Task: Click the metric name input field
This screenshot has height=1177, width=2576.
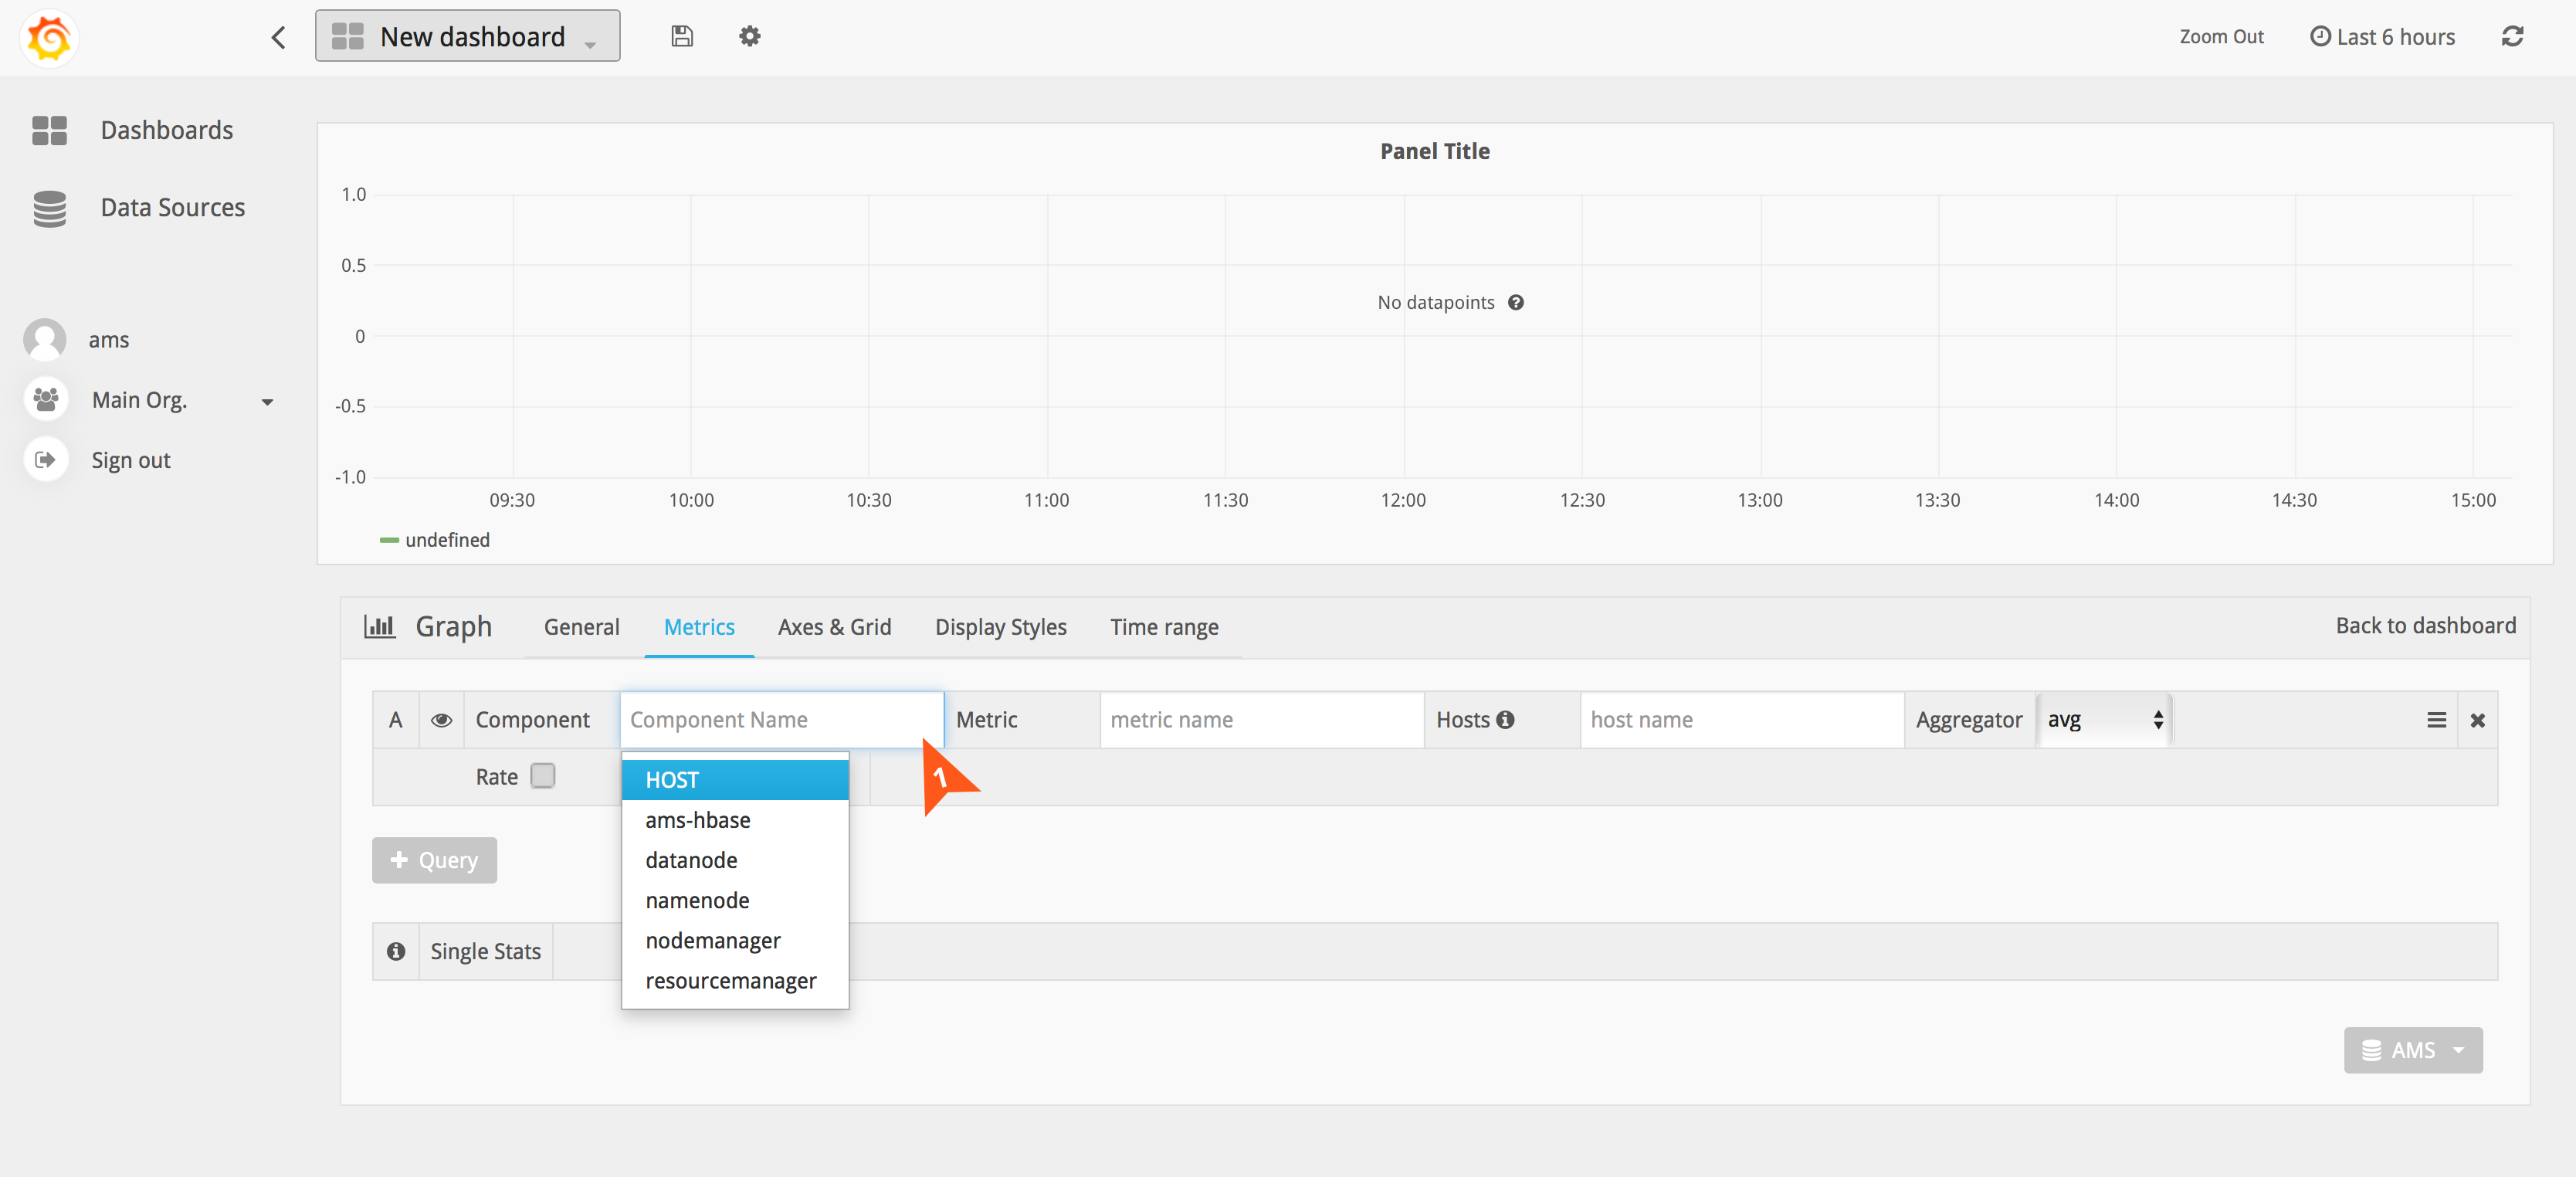Action: pos(1261,720)
